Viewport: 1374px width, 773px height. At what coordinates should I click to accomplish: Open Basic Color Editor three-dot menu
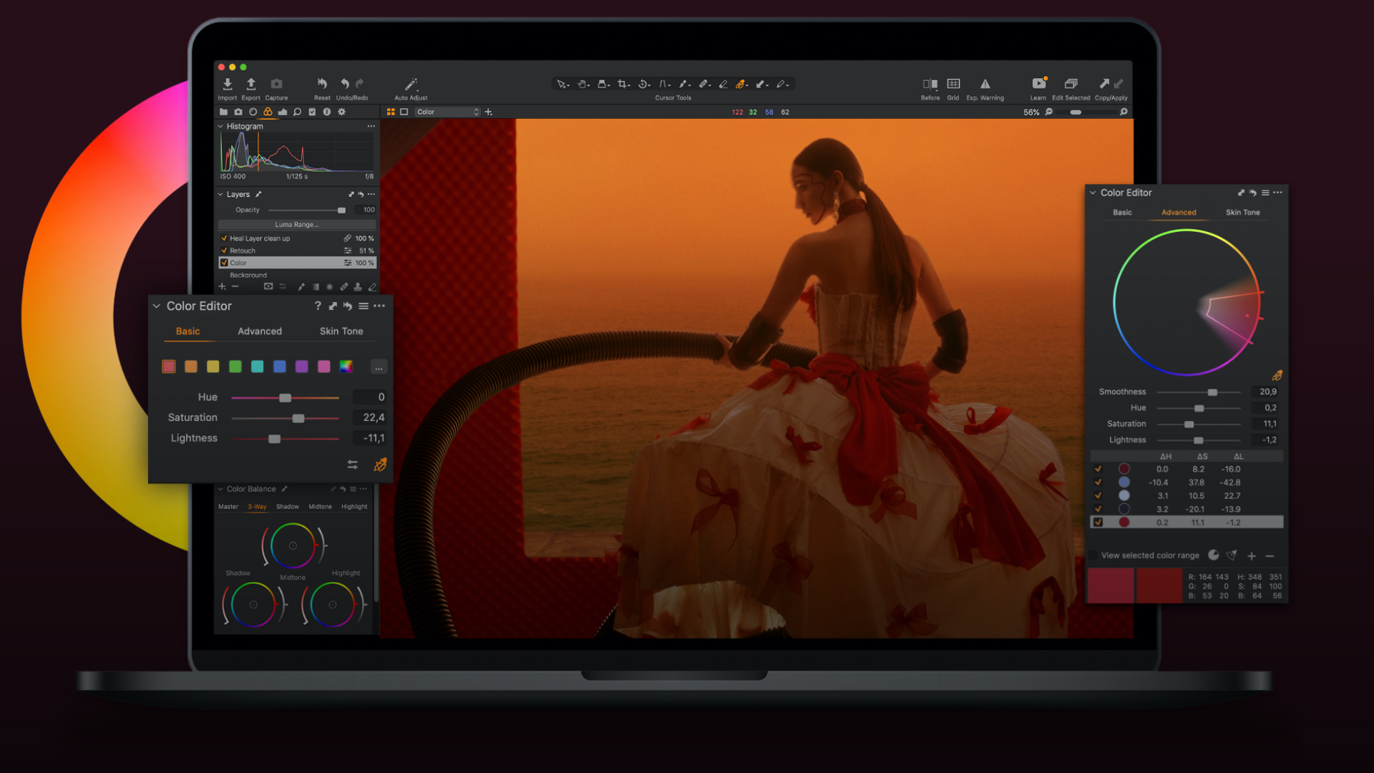coord(379,306)
